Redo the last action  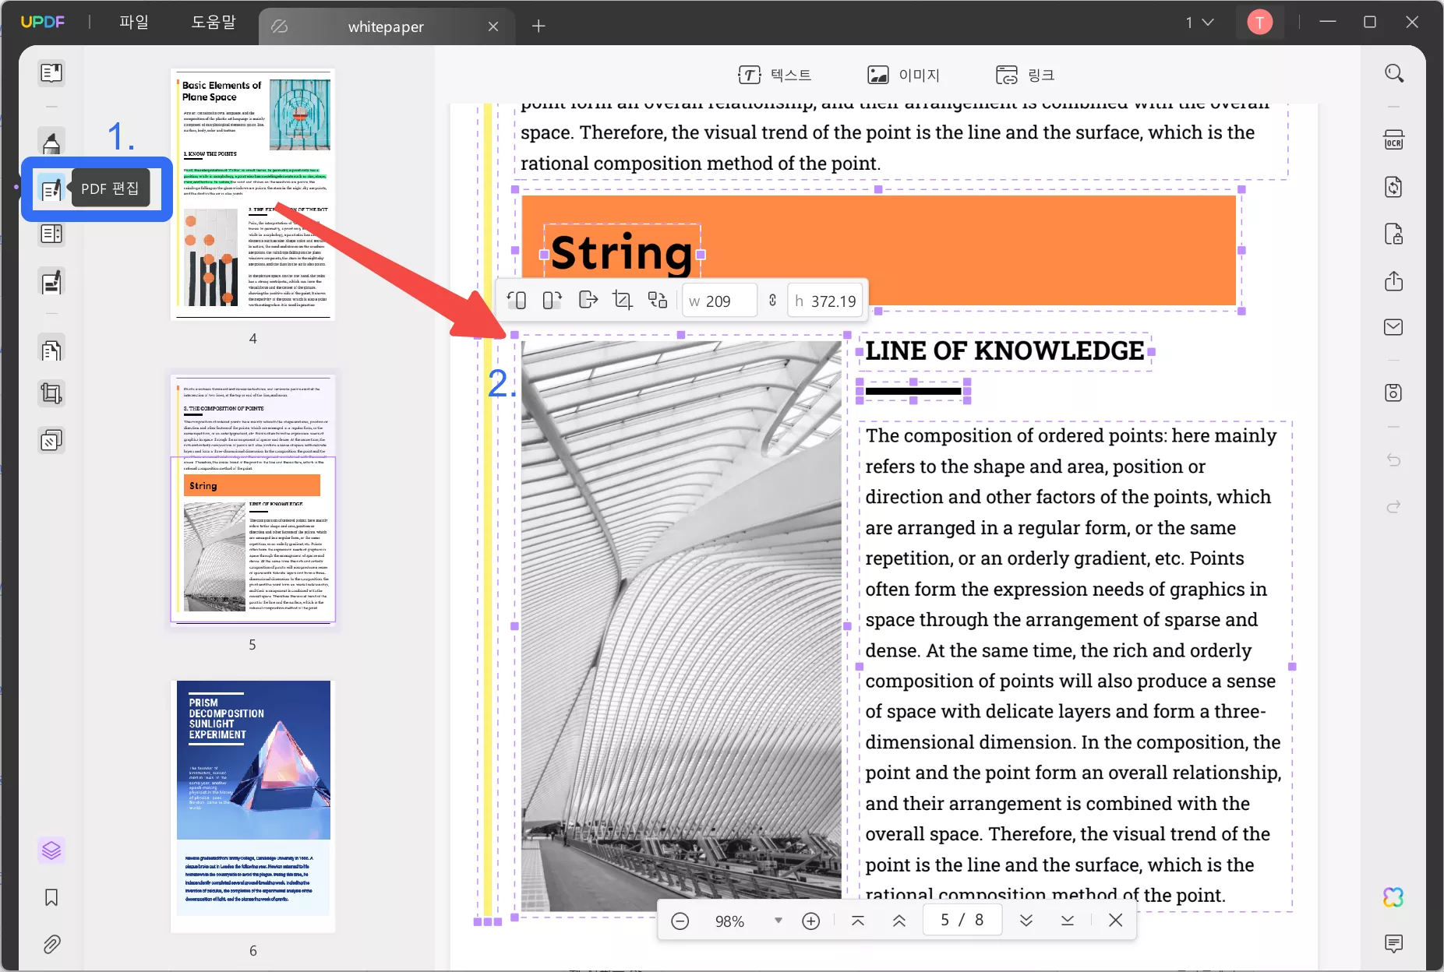point(1393,507)
